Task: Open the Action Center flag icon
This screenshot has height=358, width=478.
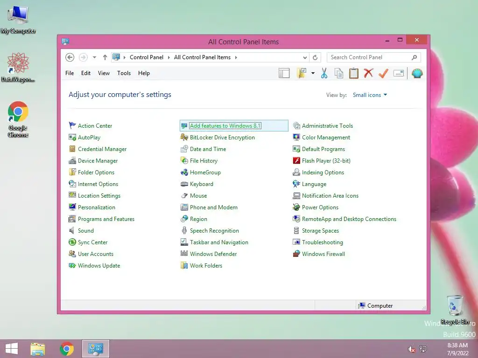Action: point(72,125)
